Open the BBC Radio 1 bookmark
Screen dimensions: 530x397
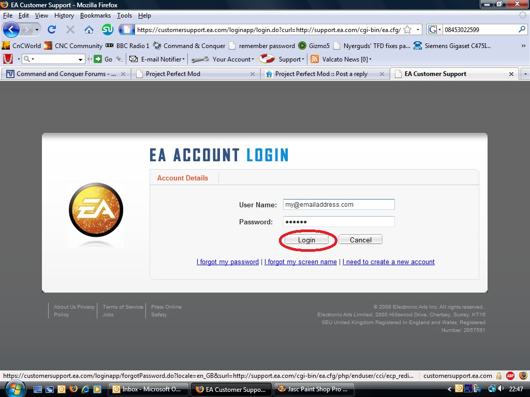[x=127, y=45]
